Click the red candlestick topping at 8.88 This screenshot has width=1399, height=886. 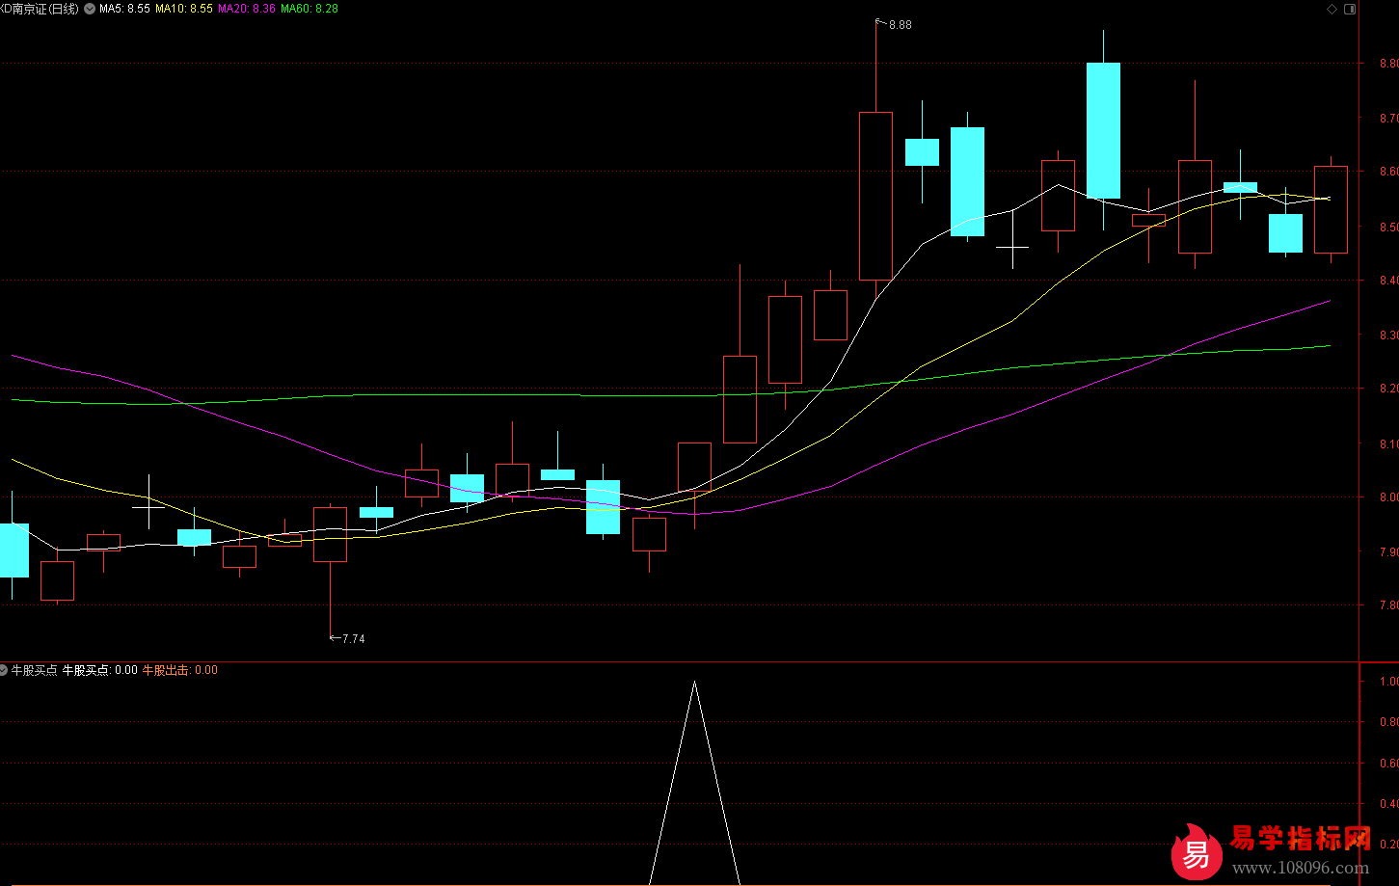coord(875,196)
